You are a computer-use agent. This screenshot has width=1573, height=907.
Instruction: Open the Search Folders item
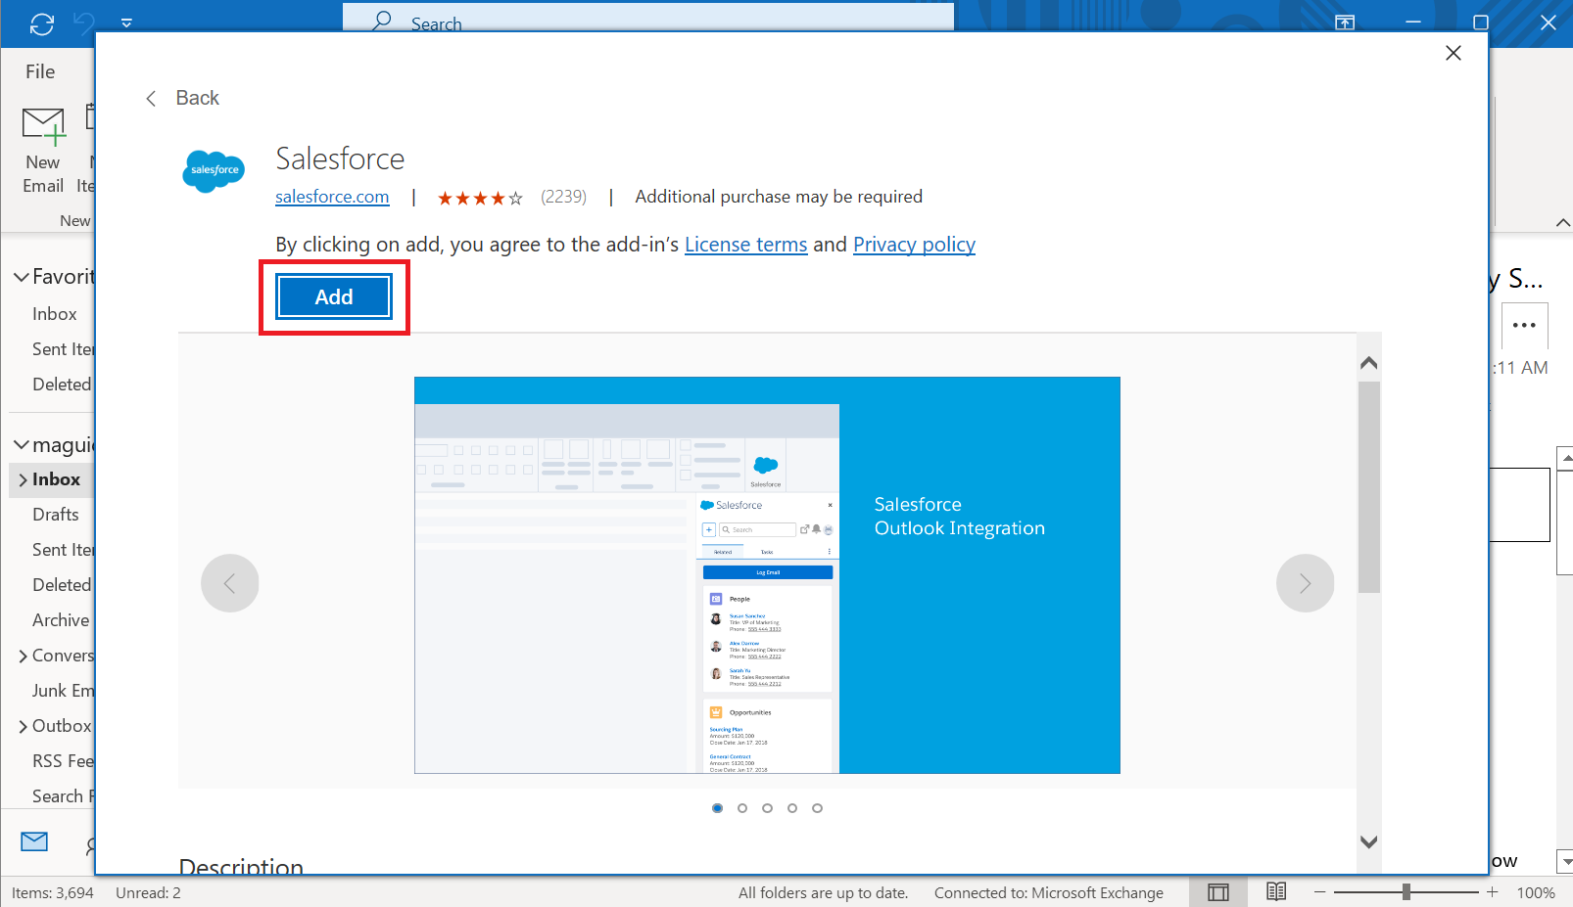(63, 796)
